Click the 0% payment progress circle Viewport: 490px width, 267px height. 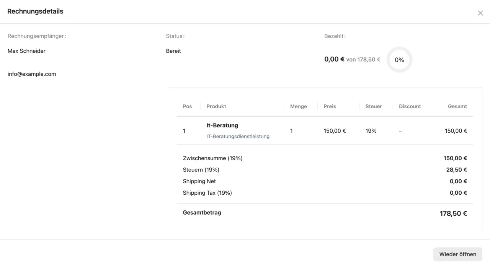pos(399,60)
